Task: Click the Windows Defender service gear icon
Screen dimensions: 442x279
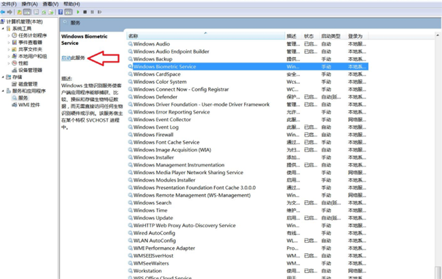Action: click(x=131, y=97)
